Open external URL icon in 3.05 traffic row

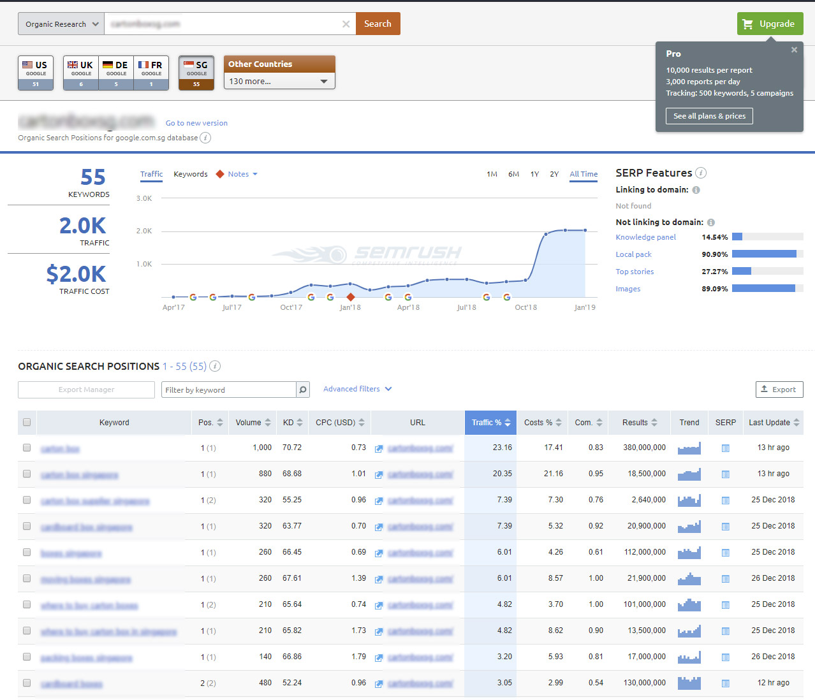click(379, 684)
